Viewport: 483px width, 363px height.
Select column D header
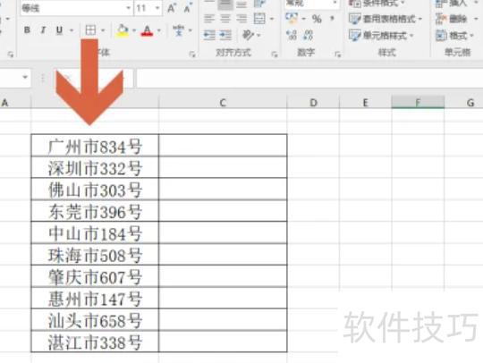[x=313, y=103]
